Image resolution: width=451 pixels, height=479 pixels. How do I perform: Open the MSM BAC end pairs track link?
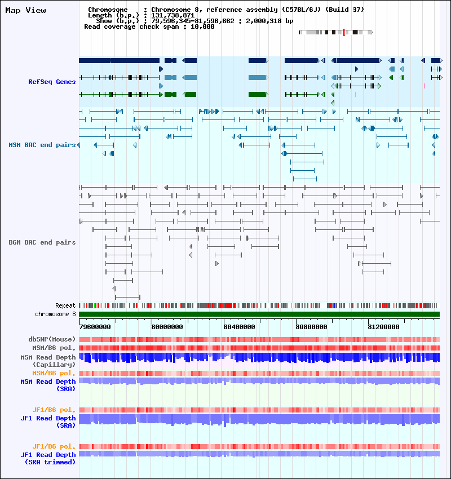pyautogui.click(x=42, y=145)
